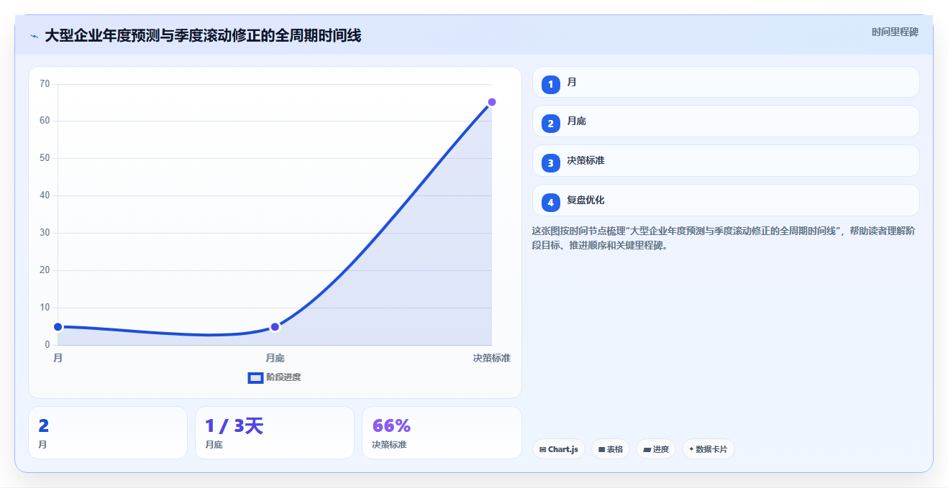Click the y-axis value 70

45,84
